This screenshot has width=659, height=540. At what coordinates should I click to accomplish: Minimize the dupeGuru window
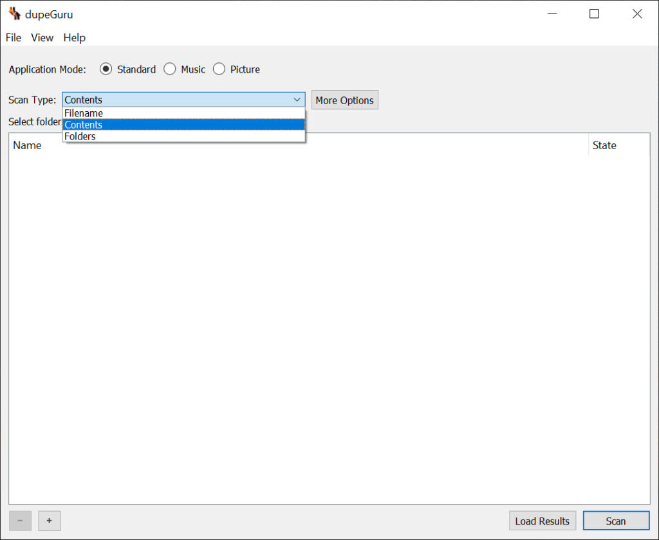(x=552, y=14)
